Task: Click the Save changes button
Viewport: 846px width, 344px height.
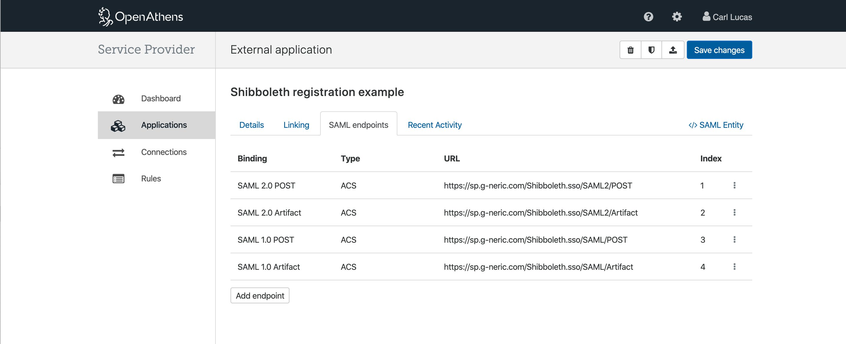Action: pos(719,50)
